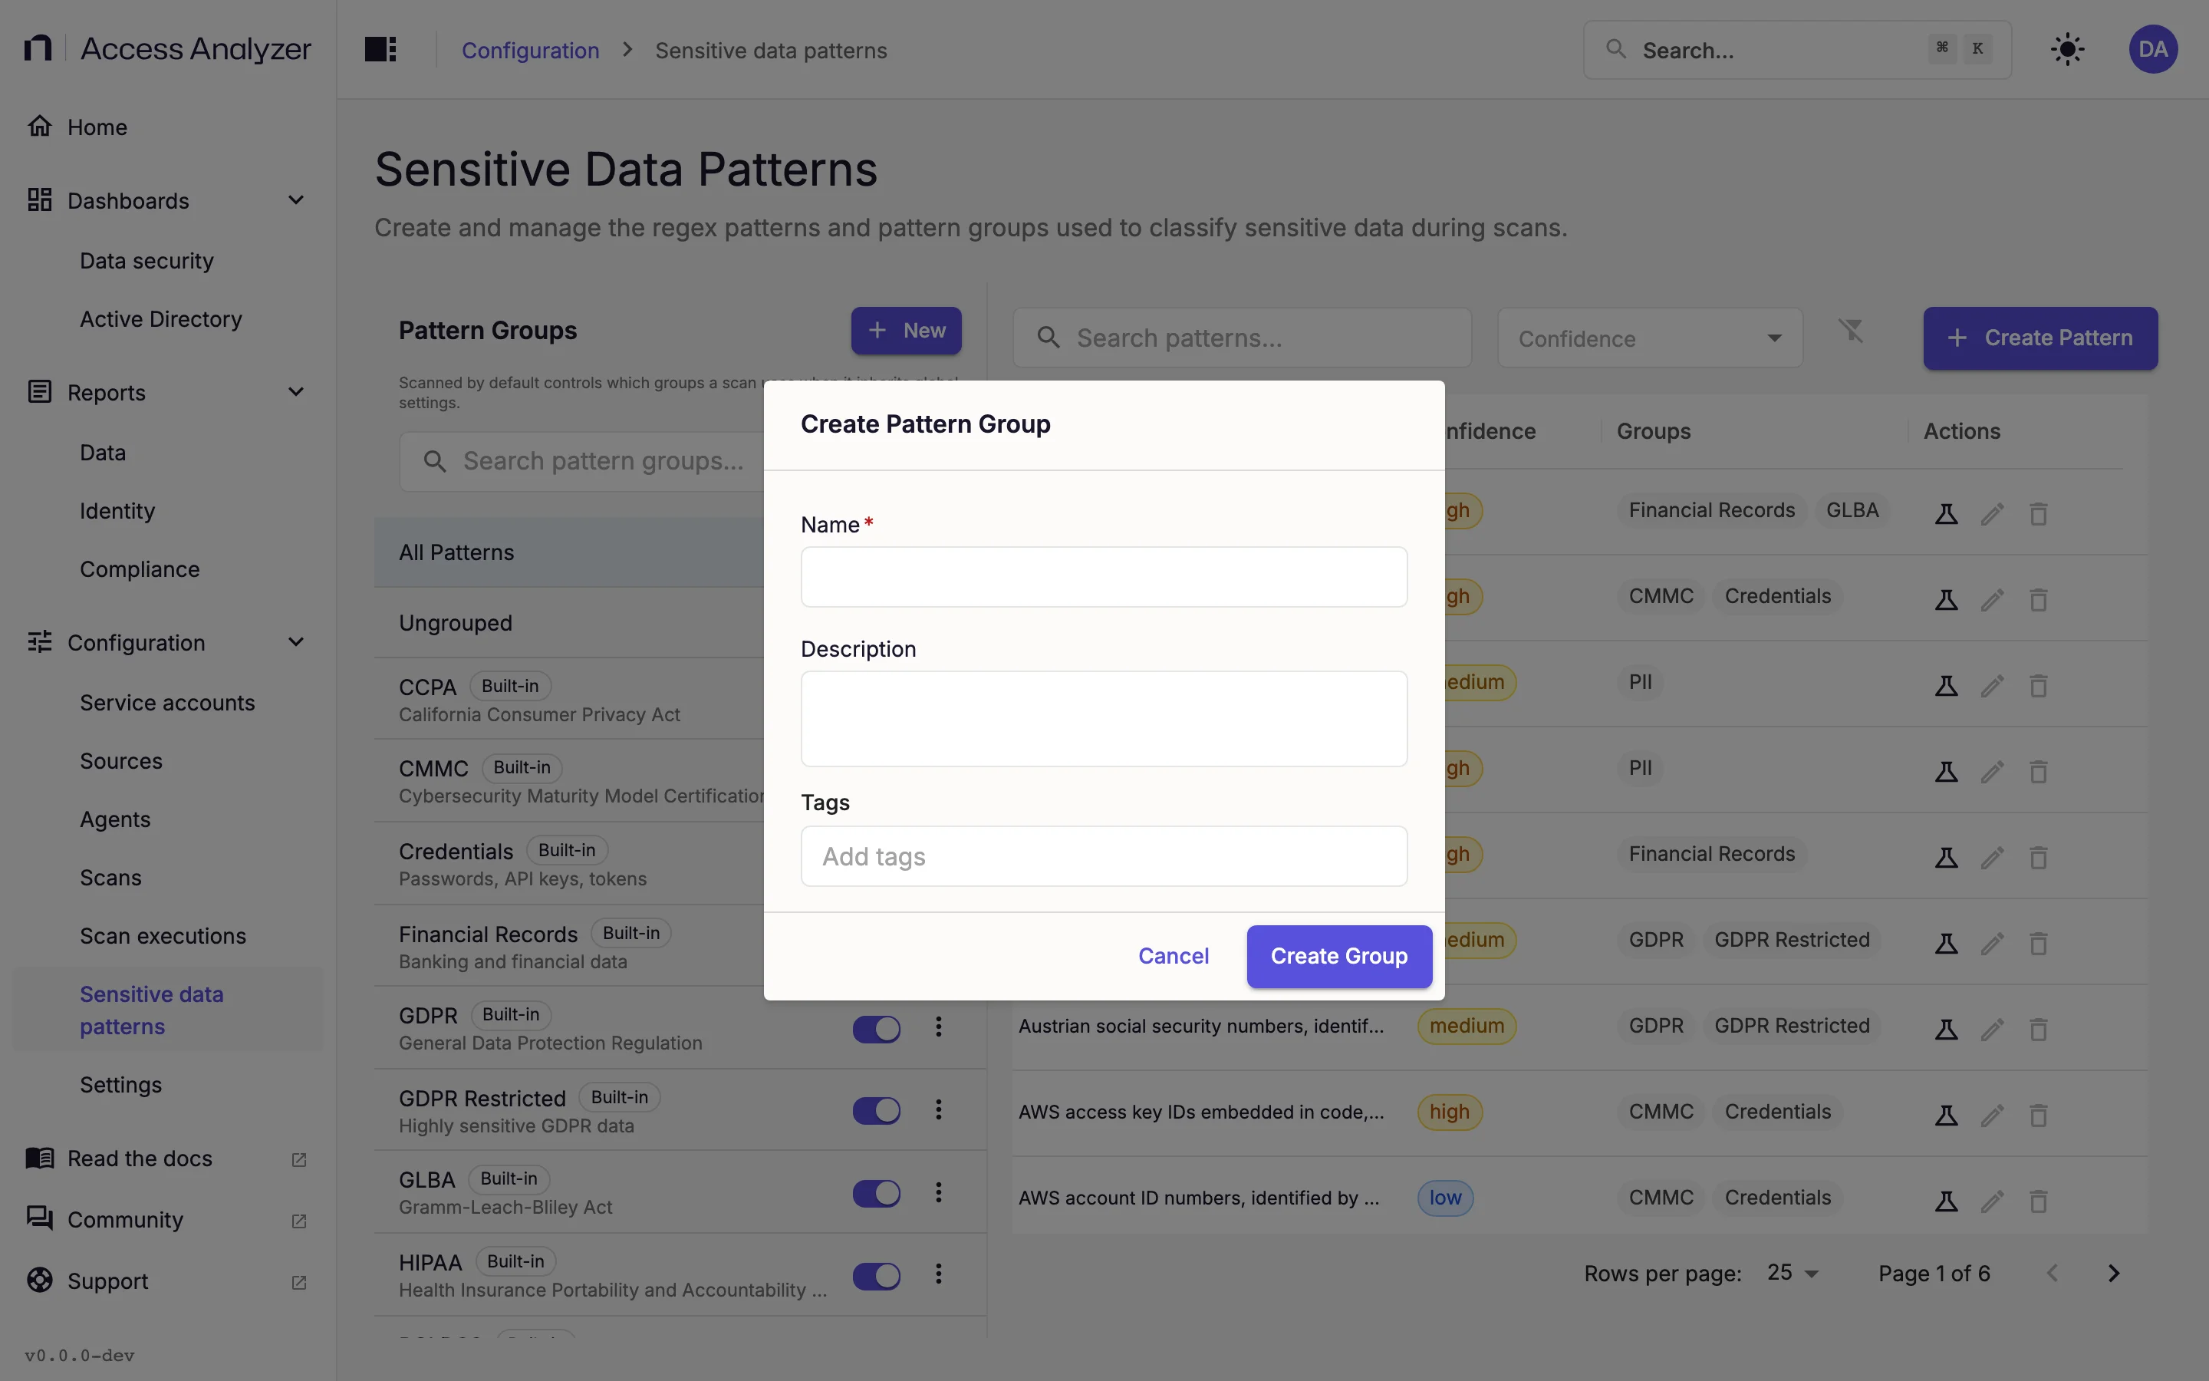The width and height of the screenshot is (2209, 1381).
Task: Open more options for GDPR Restricted group
Action: click(938, 1109)
